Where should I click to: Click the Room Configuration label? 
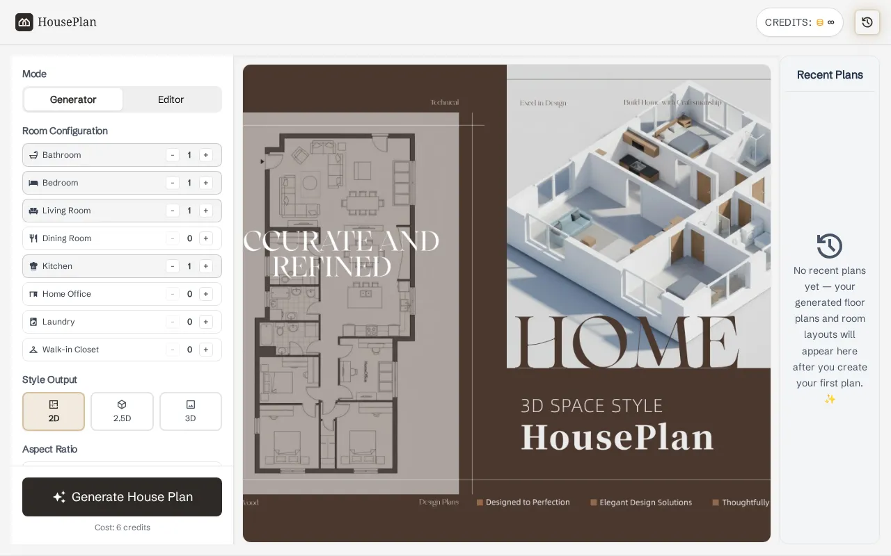pos(65,131)
